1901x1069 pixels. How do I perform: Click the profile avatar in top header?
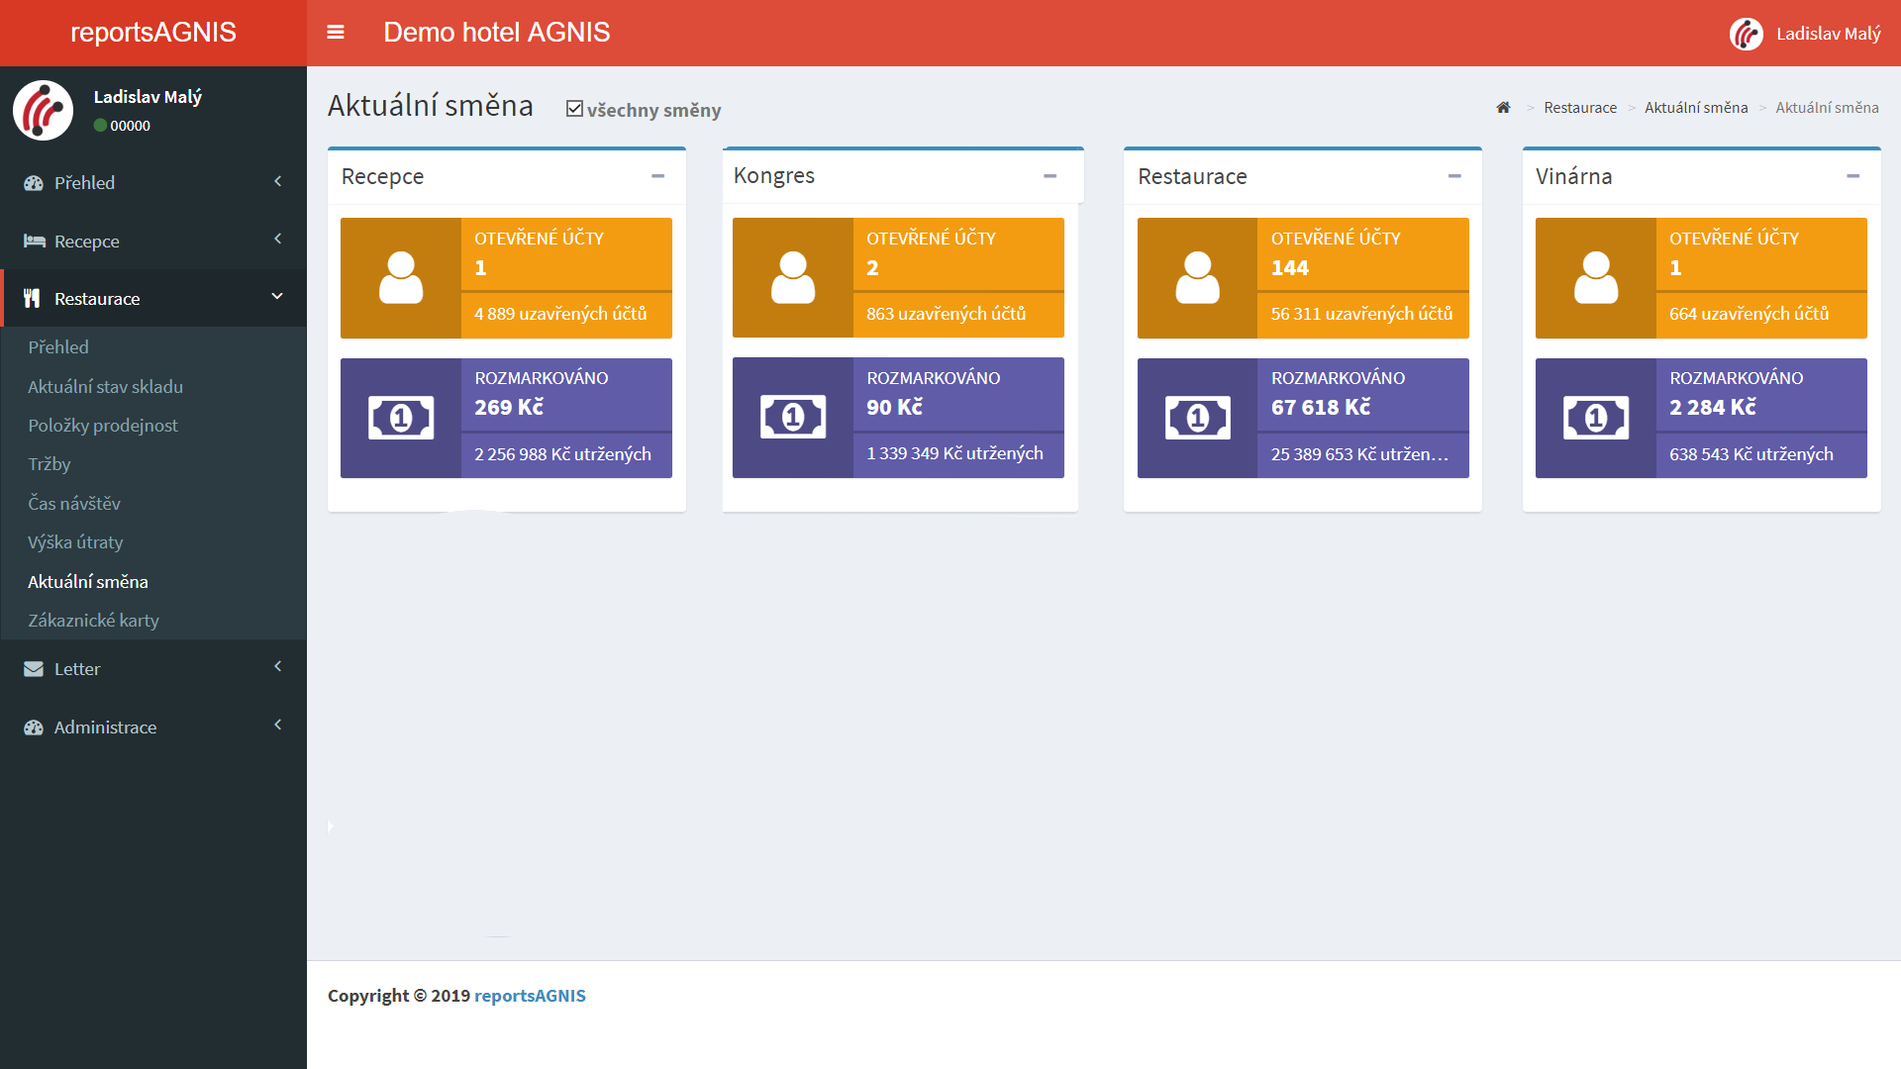tap(1747, 34)
